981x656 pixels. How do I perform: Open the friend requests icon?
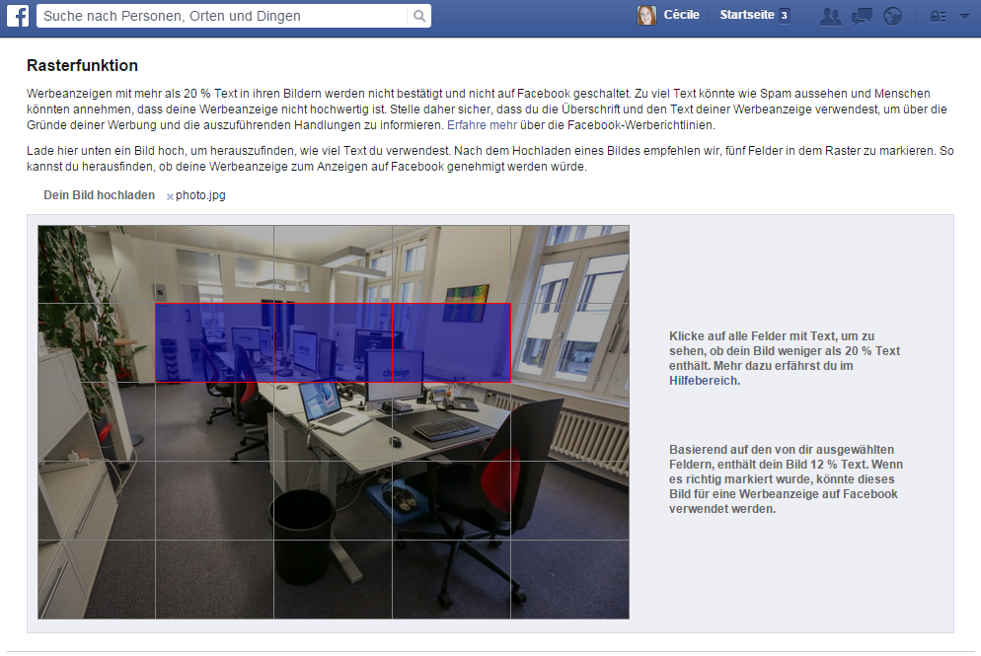click(x=830, y=16)
